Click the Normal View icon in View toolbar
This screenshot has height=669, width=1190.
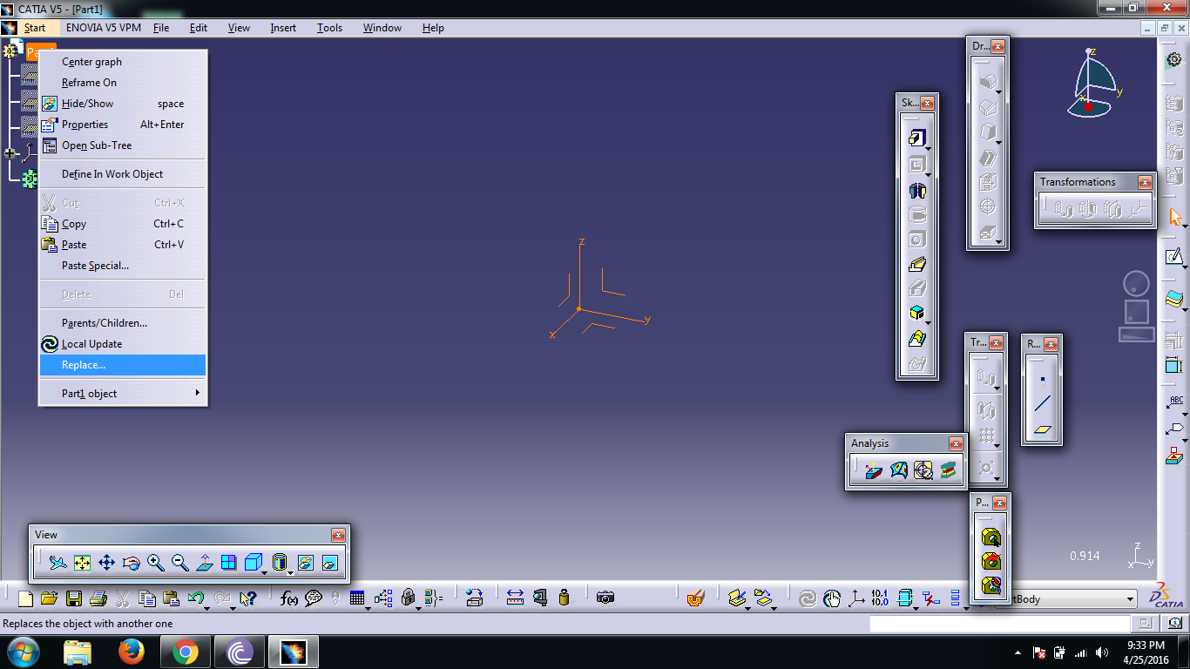pyautogui.click(x=205, y=563)
